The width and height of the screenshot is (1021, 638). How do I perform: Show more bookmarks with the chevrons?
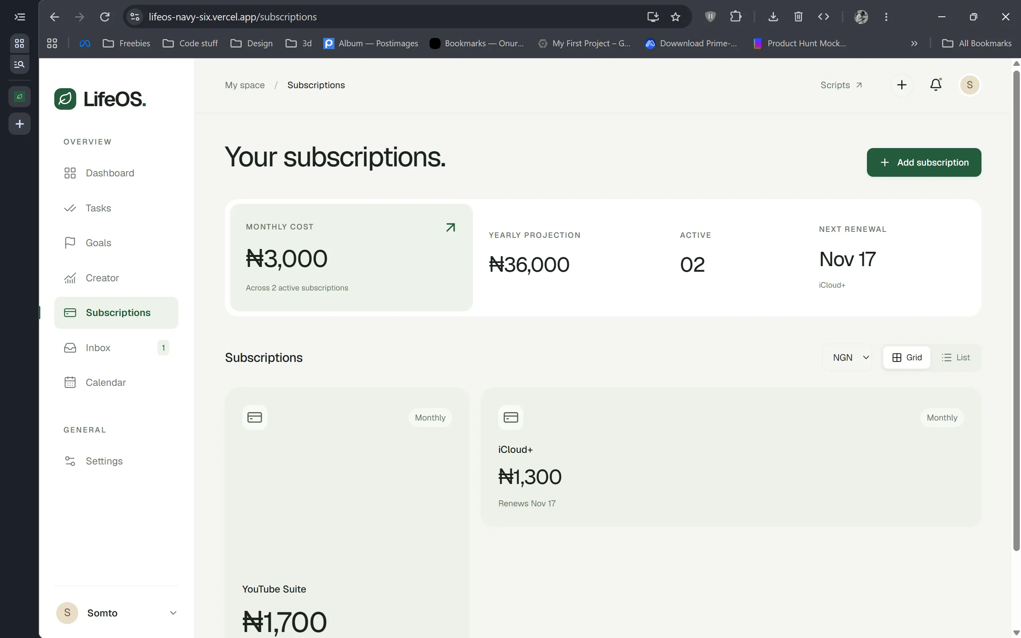914,43
